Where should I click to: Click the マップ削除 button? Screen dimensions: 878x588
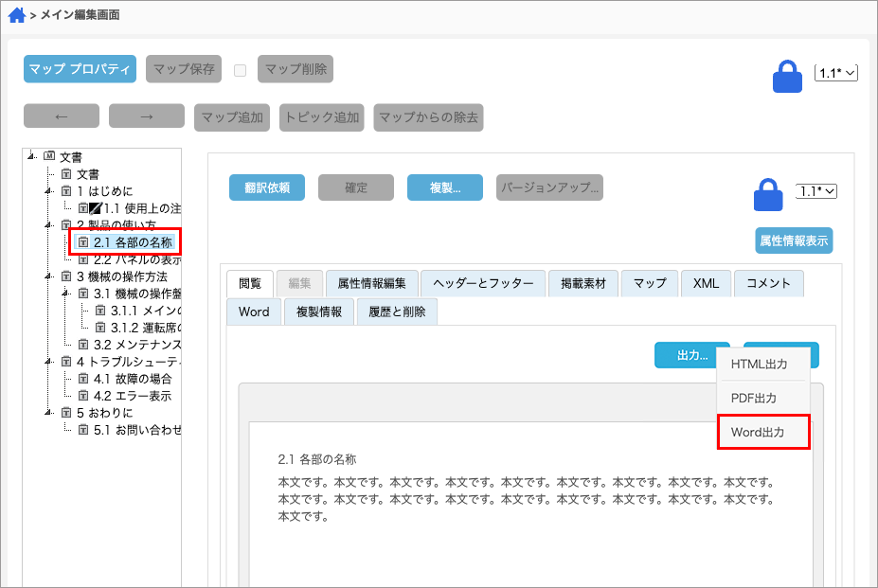296,69
